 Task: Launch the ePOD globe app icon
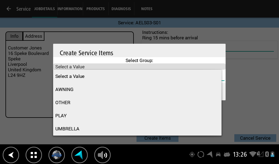point(57,155)
